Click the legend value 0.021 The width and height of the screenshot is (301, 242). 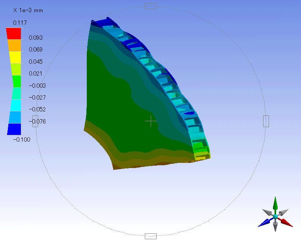(x=36, y=74)
